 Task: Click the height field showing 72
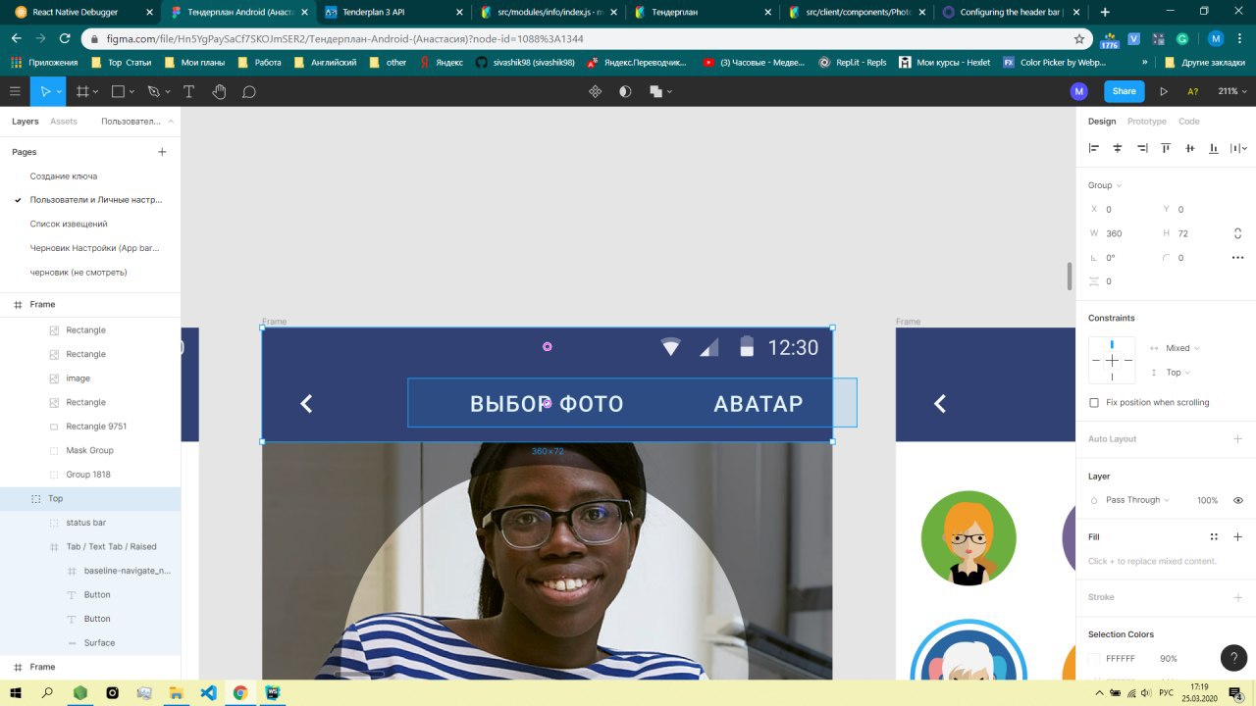[1182, 233]
